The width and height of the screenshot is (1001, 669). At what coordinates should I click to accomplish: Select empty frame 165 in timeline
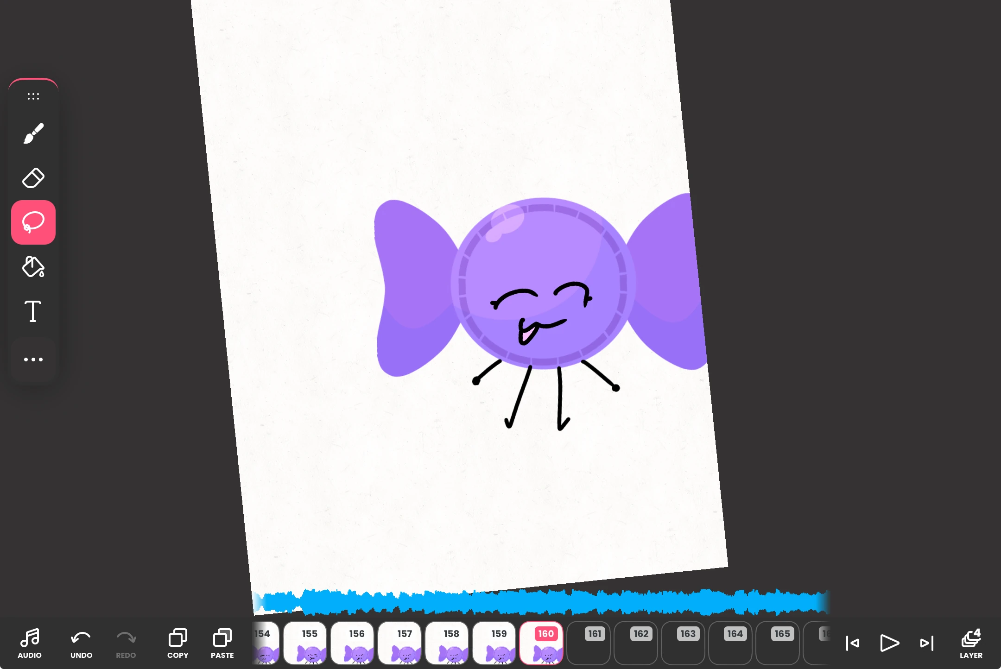778,644
